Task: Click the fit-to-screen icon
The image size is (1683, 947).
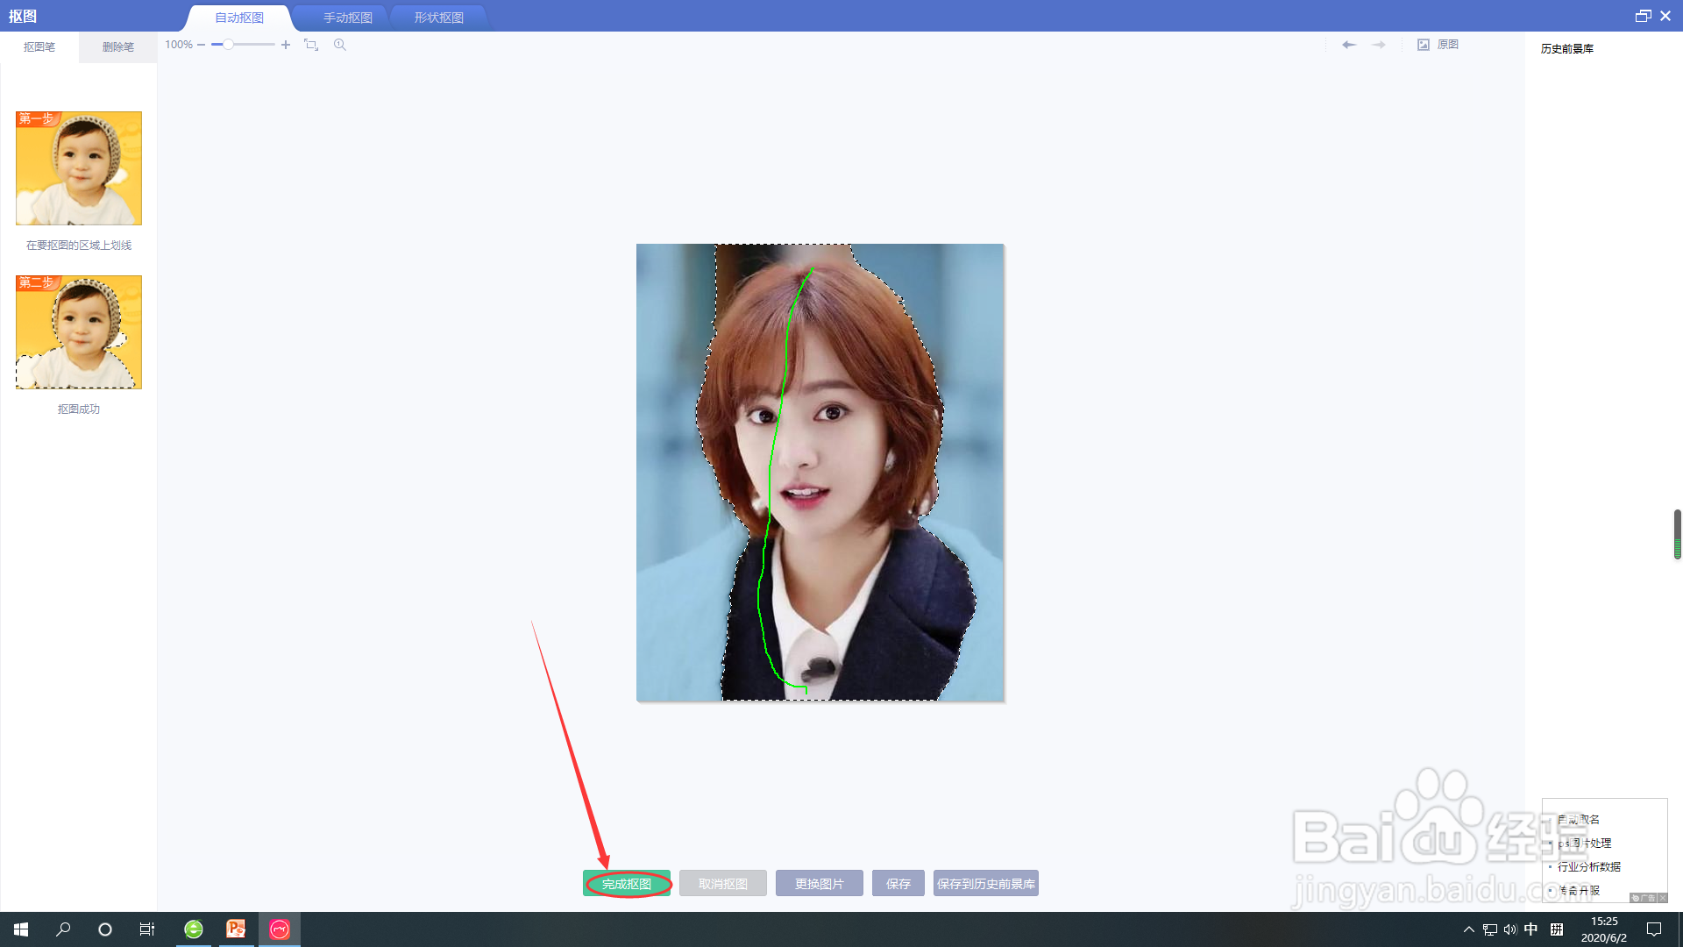Action: (311, 45)
